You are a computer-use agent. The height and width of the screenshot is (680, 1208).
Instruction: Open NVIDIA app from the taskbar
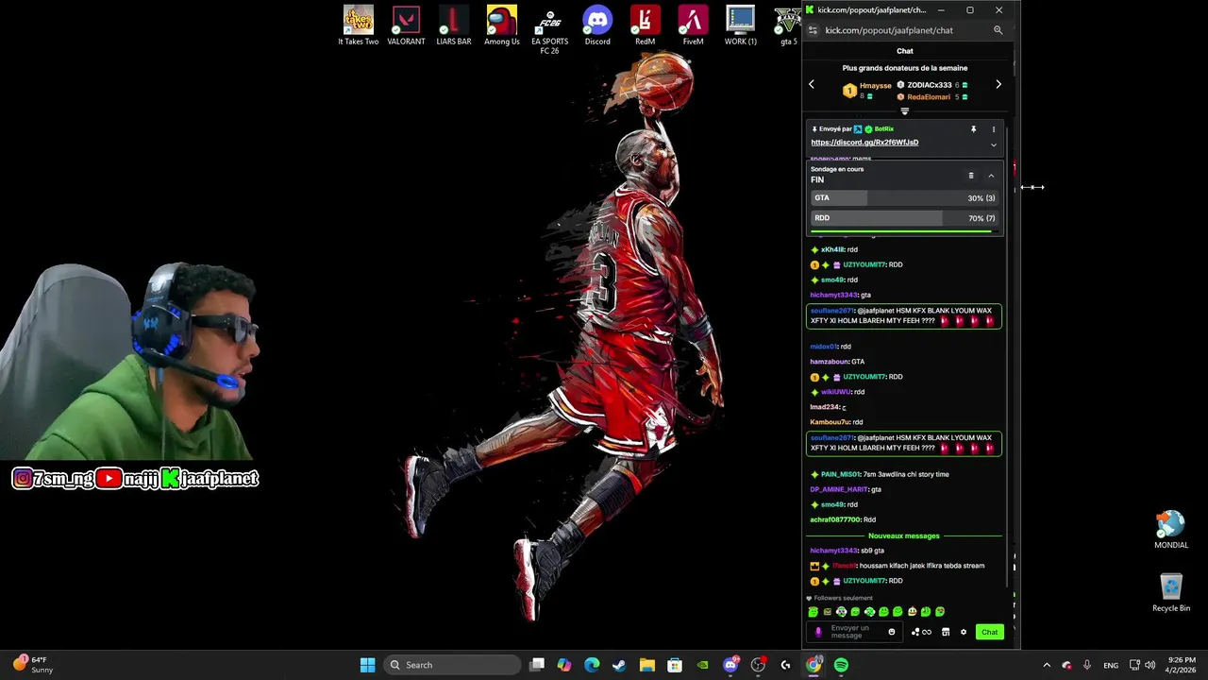702,665
